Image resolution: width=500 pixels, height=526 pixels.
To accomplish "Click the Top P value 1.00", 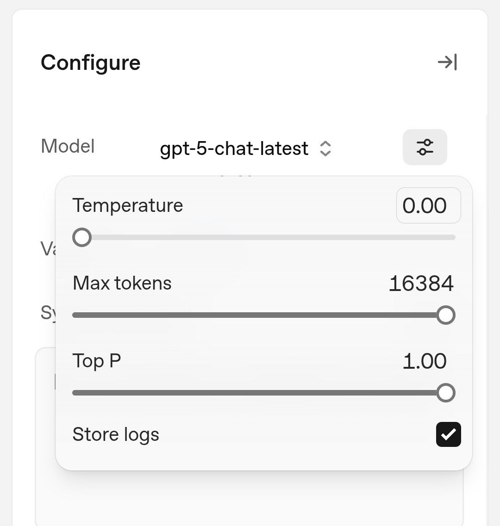I will (425, 361).
